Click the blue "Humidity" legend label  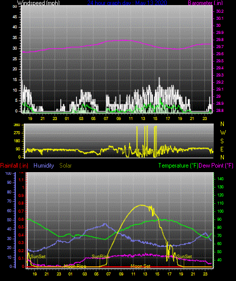click(x=44, y=166)
